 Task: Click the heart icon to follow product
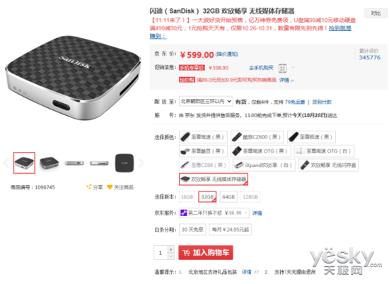tap(110, 187)
